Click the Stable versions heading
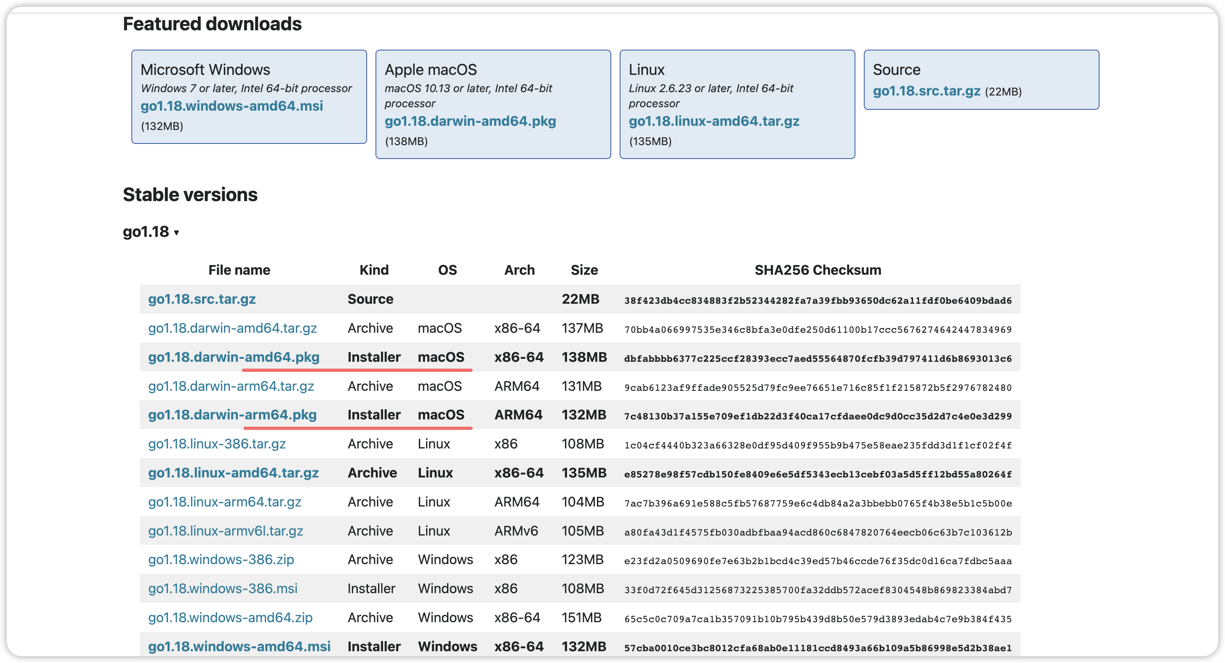Image resolution: width=1225 pixels, height=663 pixels. click(190, 194)
